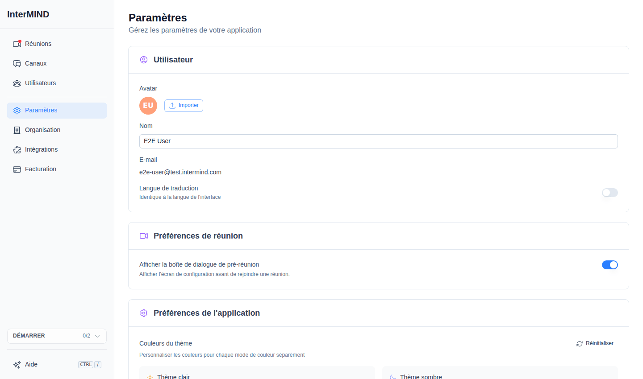Image resolution: width=643 pixels, height=379 pixels.
Task: Click the Facturation credit card icon
Action: (17, 169)
